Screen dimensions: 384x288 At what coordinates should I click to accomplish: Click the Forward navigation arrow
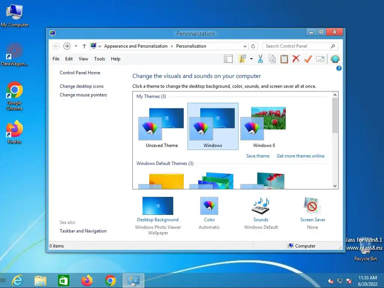pos(67,46)
